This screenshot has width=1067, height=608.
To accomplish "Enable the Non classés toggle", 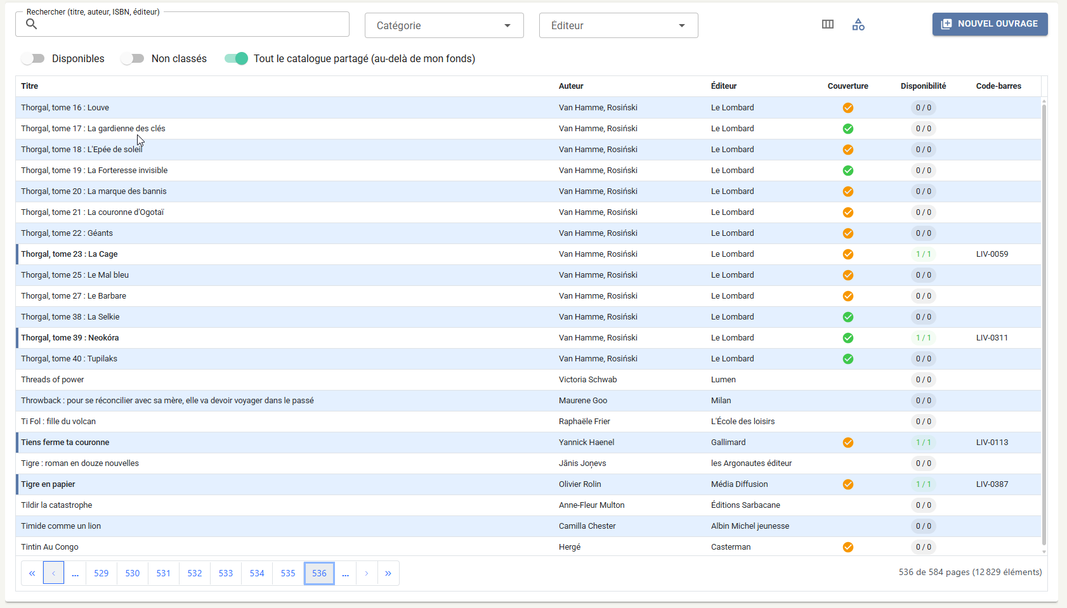I will pyautogui.click(x=132, y=58).
